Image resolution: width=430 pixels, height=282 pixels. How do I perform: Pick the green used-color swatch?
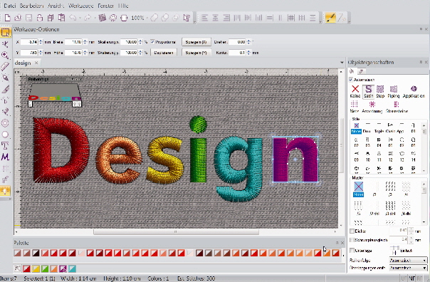coord(45,268)
